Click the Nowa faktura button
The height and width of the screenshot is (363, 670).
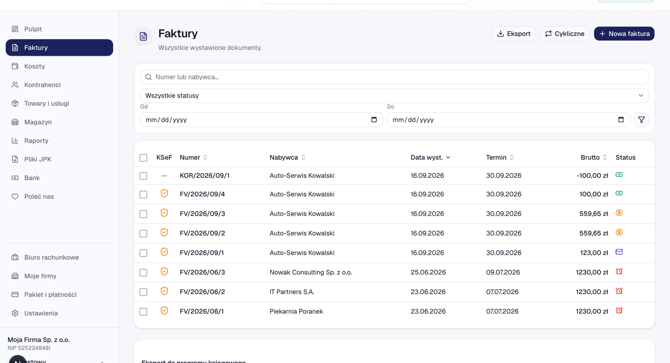(x=624, y=34)
